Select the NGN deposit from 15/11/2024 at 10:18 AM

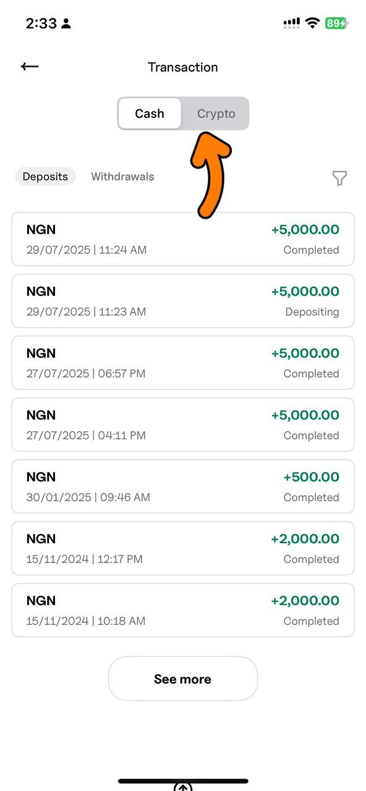click(x=182, y=610)
